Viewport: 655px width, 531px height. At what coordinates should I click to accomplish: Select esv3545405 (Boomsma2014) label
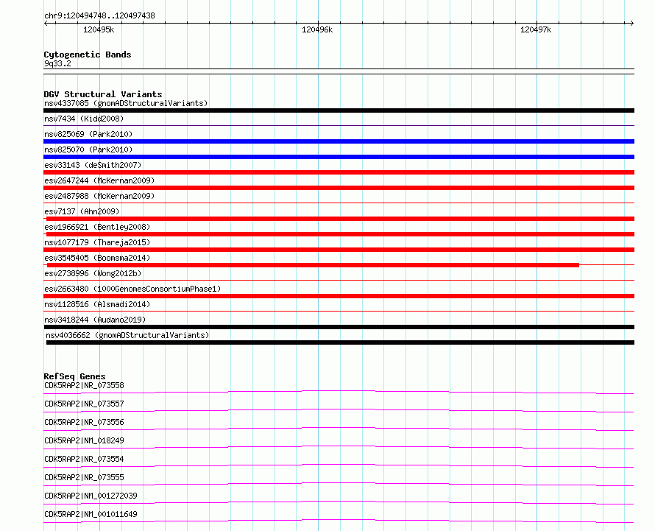point(97,258)
